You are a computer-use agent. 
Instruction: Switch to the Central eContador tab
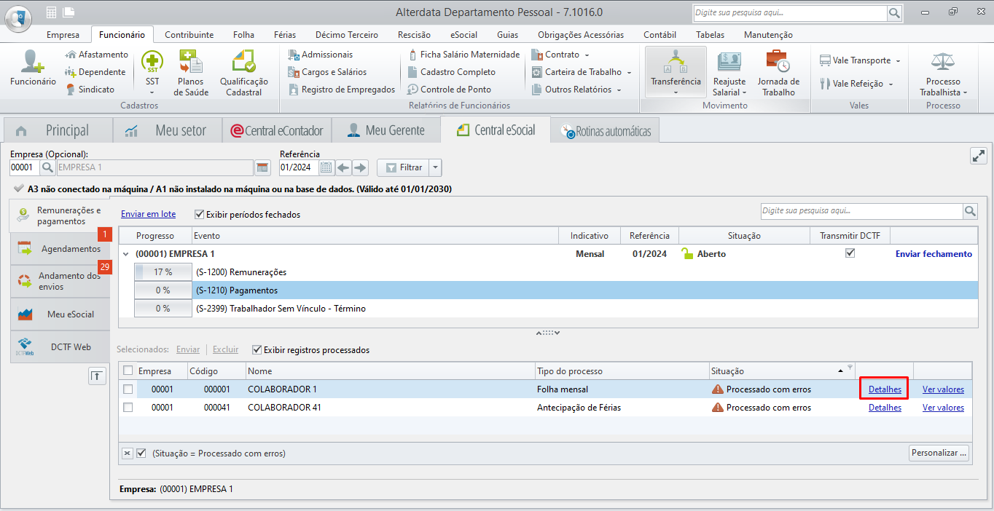[276, 130]
